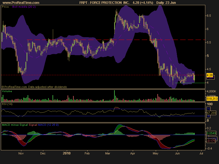Click the 5.5 price axis label
The width and height of the screenshot is (219, 164).
[x=209, y=42]
